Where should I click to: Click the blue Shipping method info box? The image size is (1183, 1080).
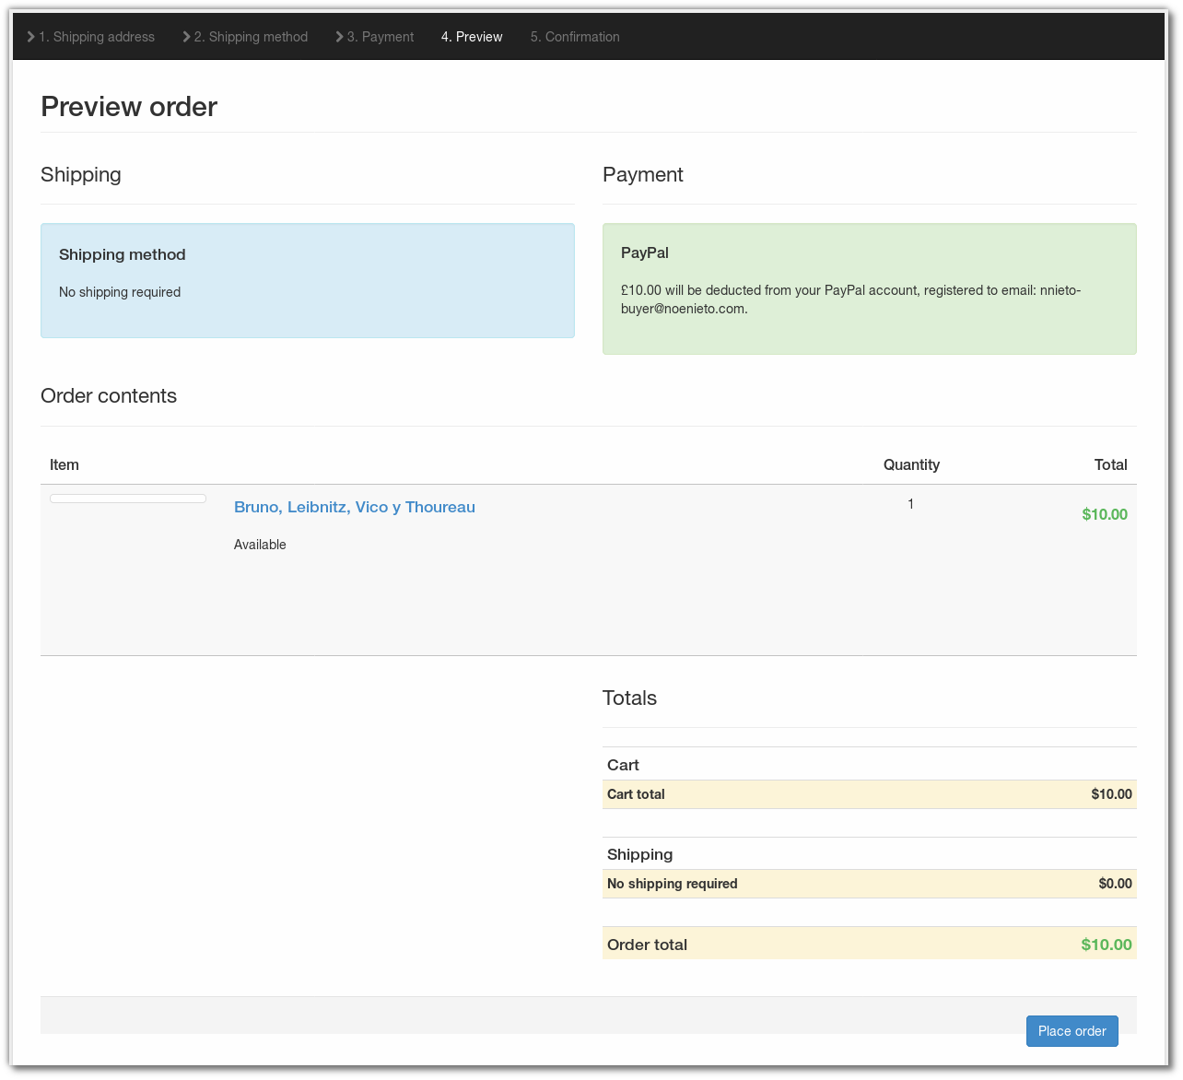pos(308,280)
